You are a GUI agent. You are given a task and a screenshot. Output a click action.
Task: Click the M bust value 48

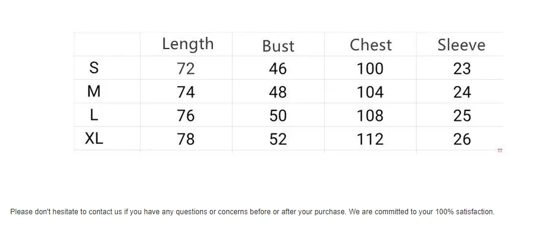point(278,92)
